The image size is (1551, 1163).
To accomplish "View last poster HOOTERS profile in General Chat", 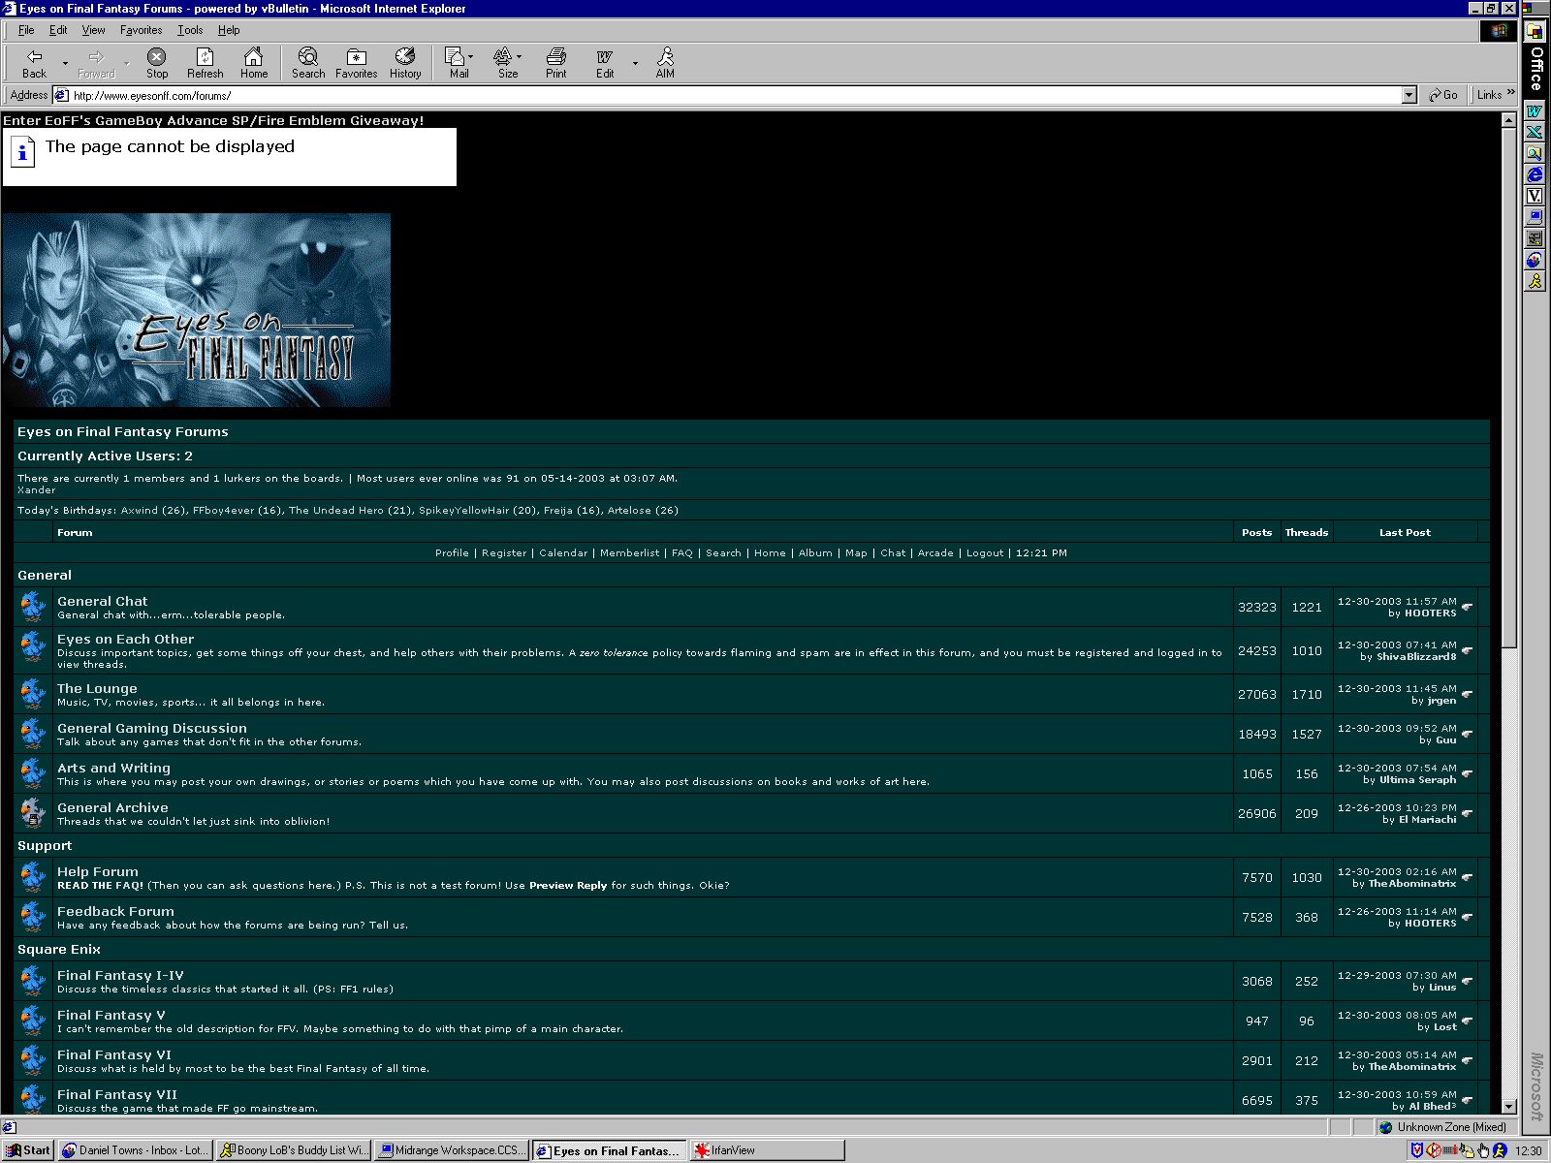I will pos(1430,613).
